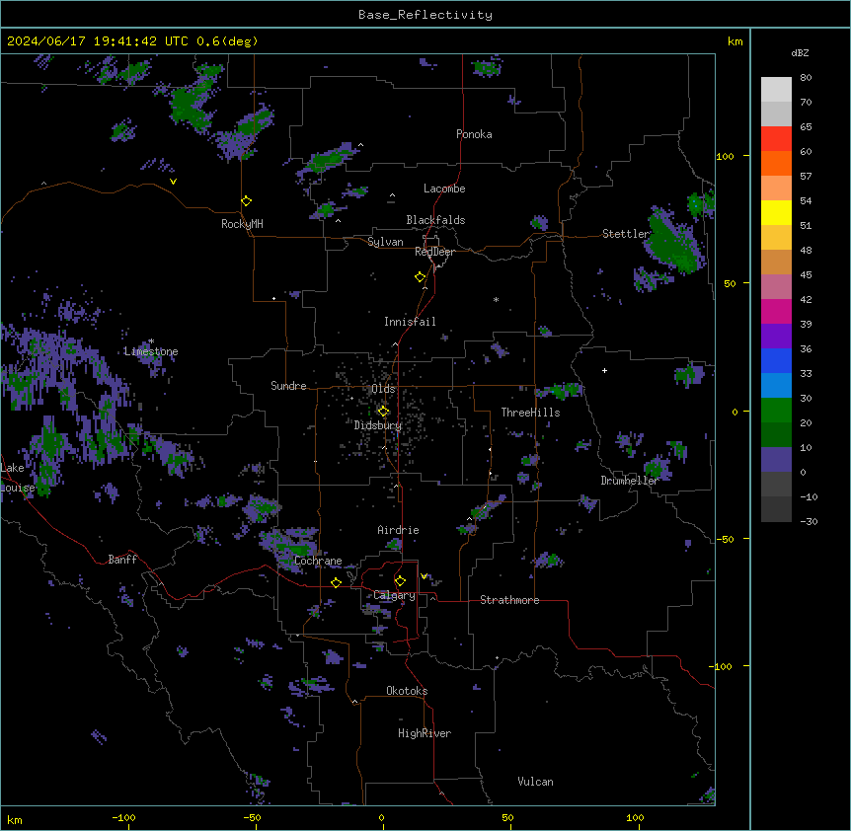Screen dimensions: 851x831
Task: Click the yellow V marker northwest of RockyMH
Action: (x=173, y=182)
